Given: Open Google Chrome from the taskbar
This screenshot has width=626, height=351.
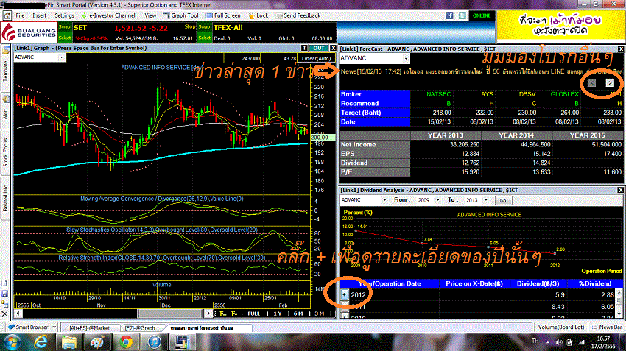Looking at the screenshot, I should 126,342.
